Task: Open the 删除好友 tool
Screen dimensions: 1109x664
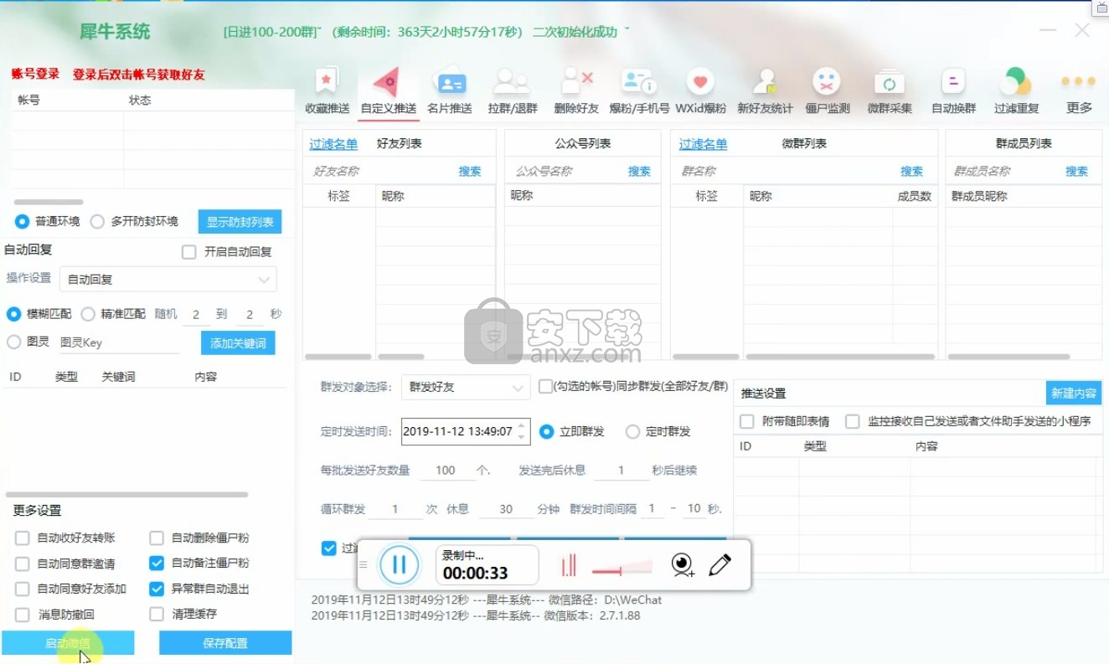Action: click(x=576, y=90)
